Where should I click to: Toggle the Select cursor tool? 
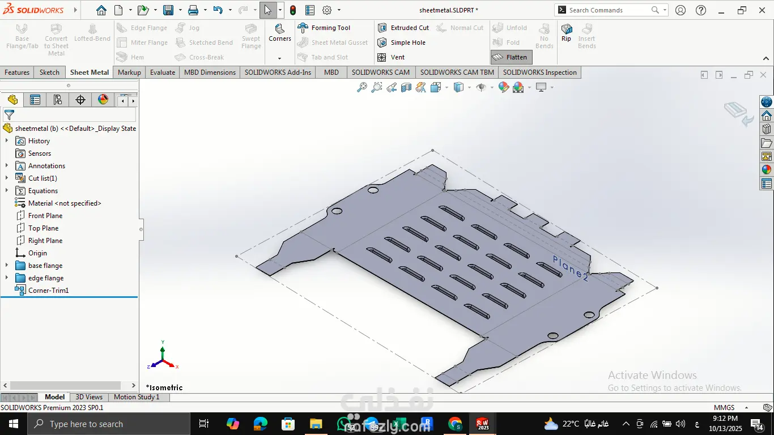tap(267, 10)
